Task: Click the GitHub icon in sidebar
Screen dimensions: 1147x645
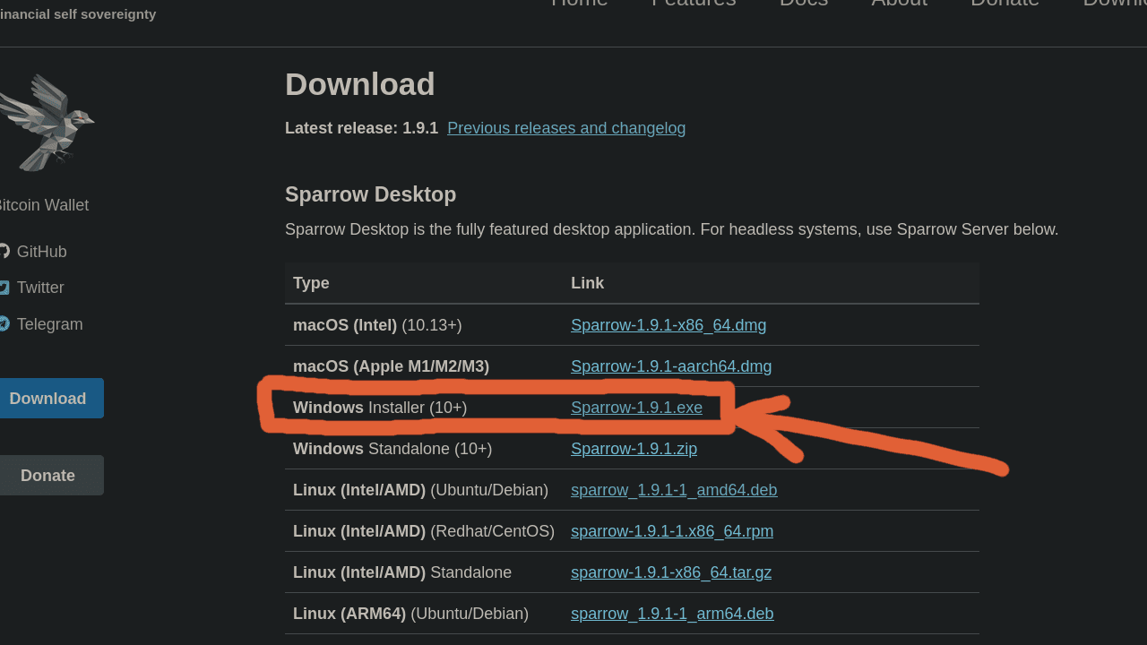Action: tap(4, 252)
